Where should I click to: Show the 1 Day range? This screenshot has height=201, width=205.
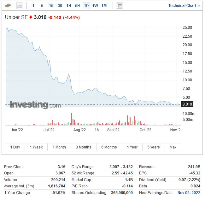15,147
